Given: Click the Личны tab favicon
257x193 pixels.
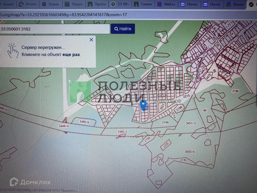Looking at the screenshot, I should pyautogui.click(x=228, y=4).
